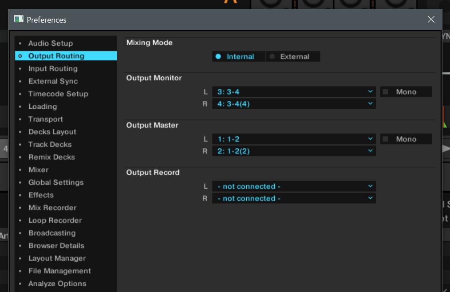Open the Audio Setup preferences page

(51, 43)
